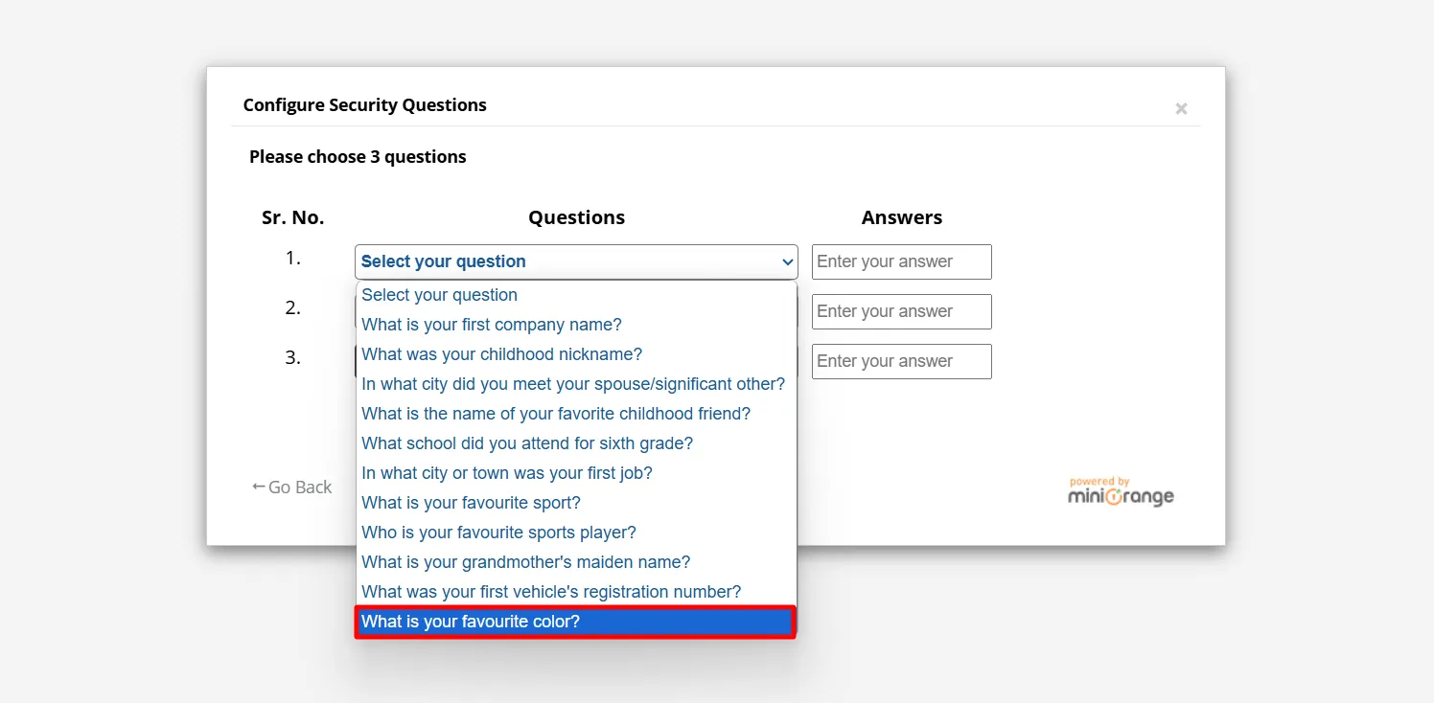Viewport: 1434px width, 703px height.
Task: Click the answer field for question 1
Action: click(901, 261)
